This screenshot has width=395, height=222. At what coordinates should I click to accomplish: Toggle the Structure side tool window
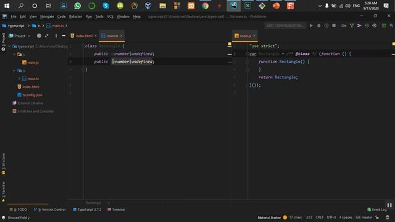3,164
